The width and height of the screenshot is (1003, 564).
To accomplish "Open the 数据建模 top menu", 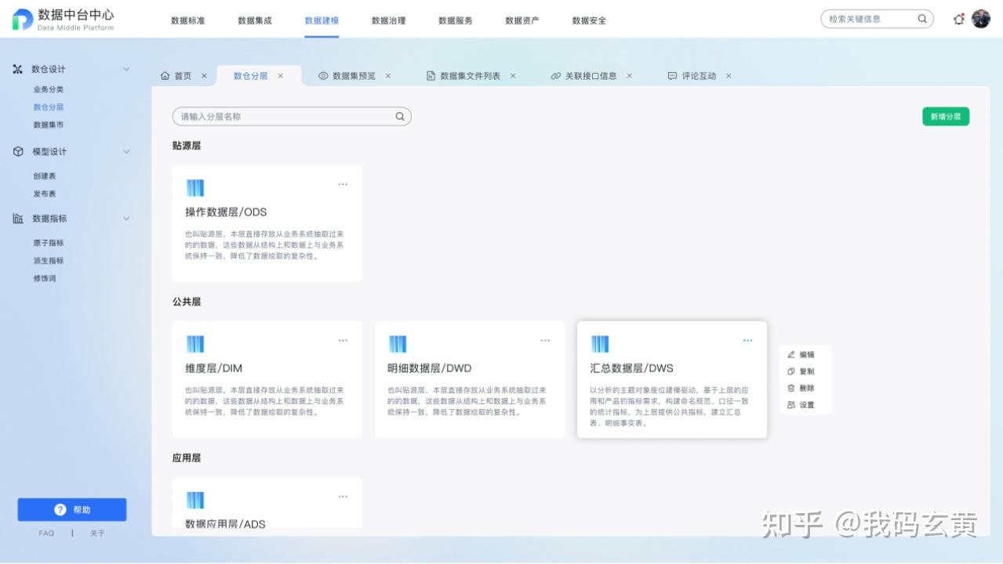I will pos(322,20).
